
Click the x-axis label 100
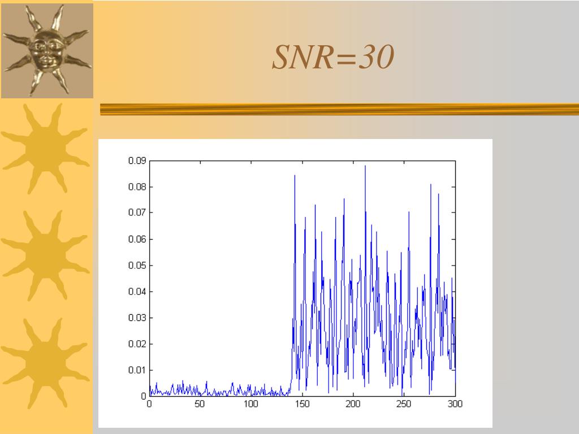[x=250, y=403]
